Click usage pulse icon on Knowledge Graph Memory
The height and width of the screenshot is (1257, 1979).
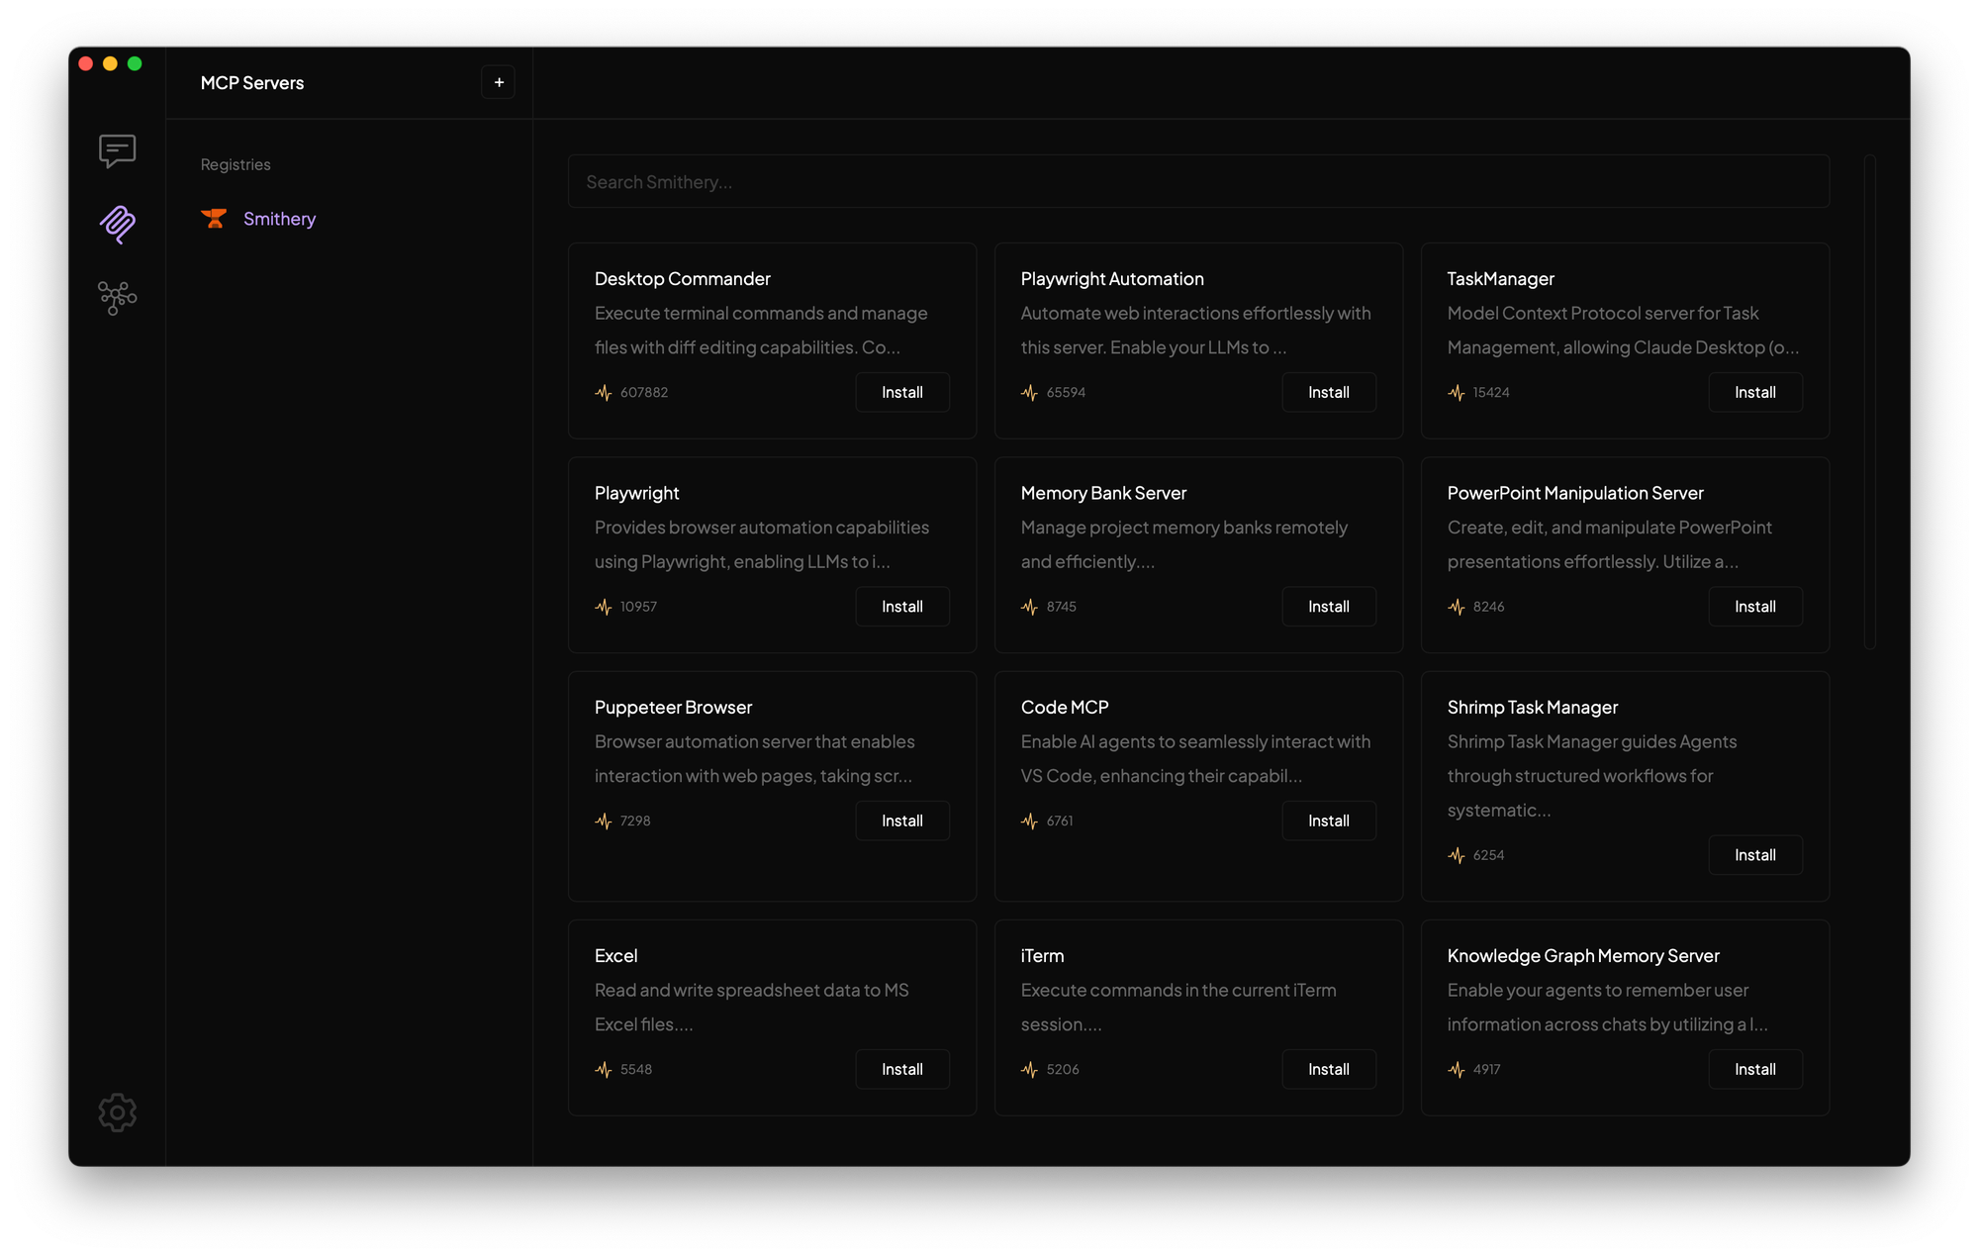1457,1070
